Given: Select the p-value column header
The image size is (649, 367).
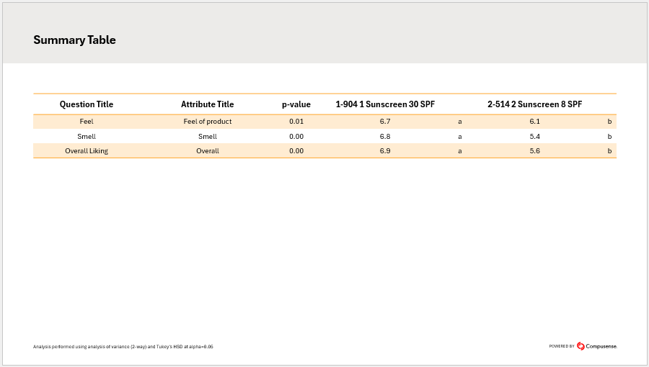Looking at the screenshot, I should click(x=296, y=104).
